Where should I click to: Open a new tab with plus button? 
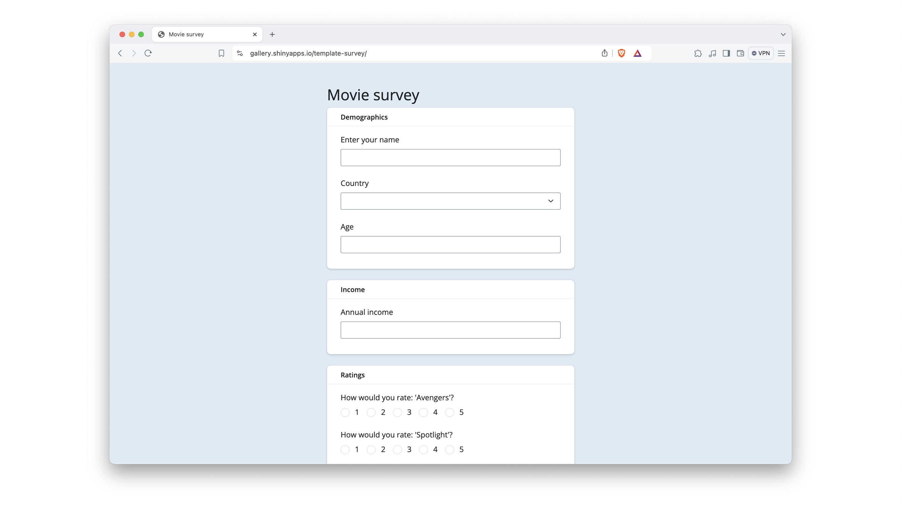coord(272,34)
